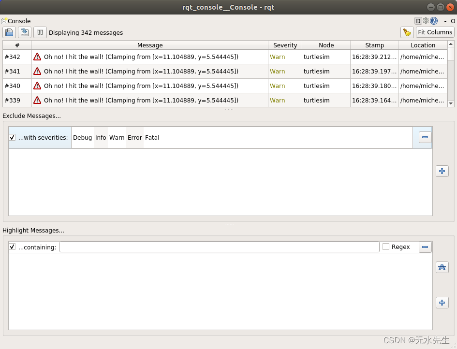457x349 pixels.
Task: Click stamp 16:28:39.180 cell
Action: pos(374,86)
